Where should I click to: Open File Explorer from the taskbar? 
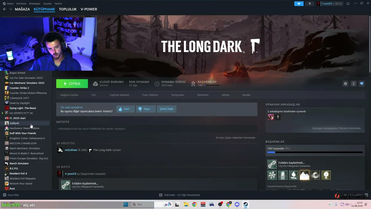pos(185,204)
